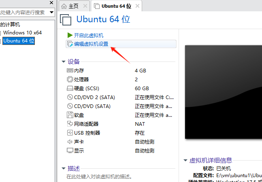Click the USB controller icon
Viewport: 262px width, 182px height.
tap(70, 133)
